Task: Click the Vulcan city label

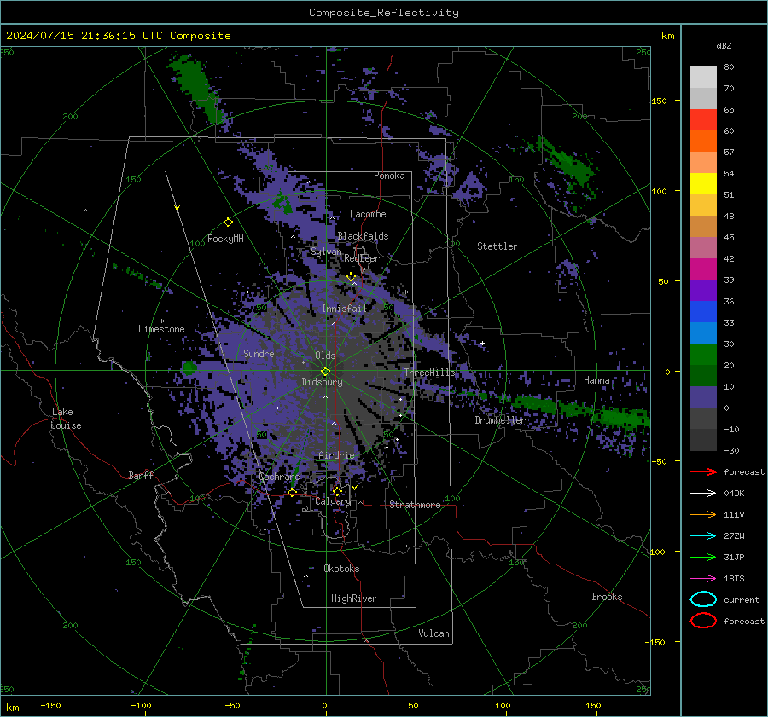Action: pos(433,633)
